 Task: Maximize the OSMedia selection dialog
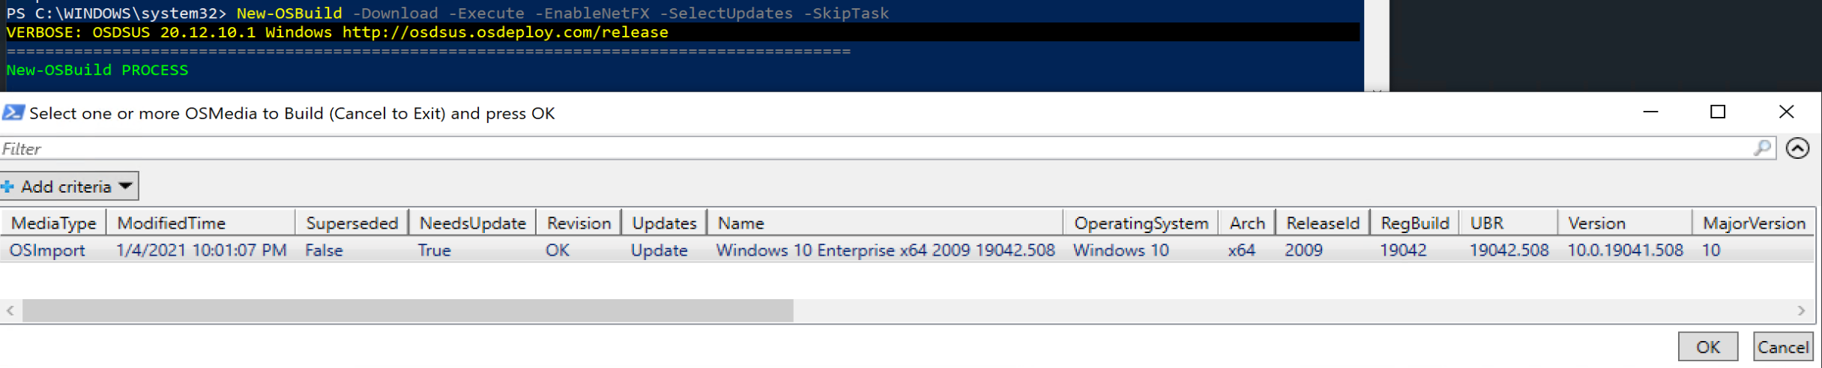tap(1718, 112)
